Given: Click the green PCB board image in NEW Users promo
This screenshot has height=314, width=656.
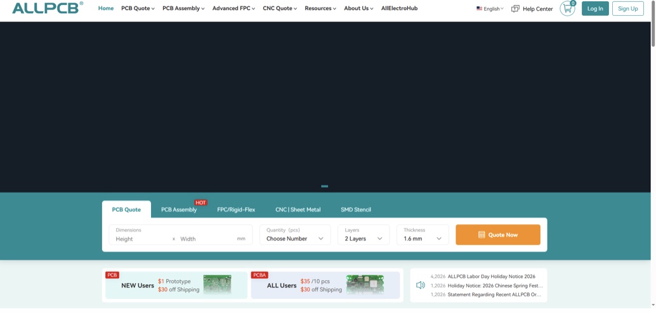Looking at the screenshot, I should pos(217,284).
